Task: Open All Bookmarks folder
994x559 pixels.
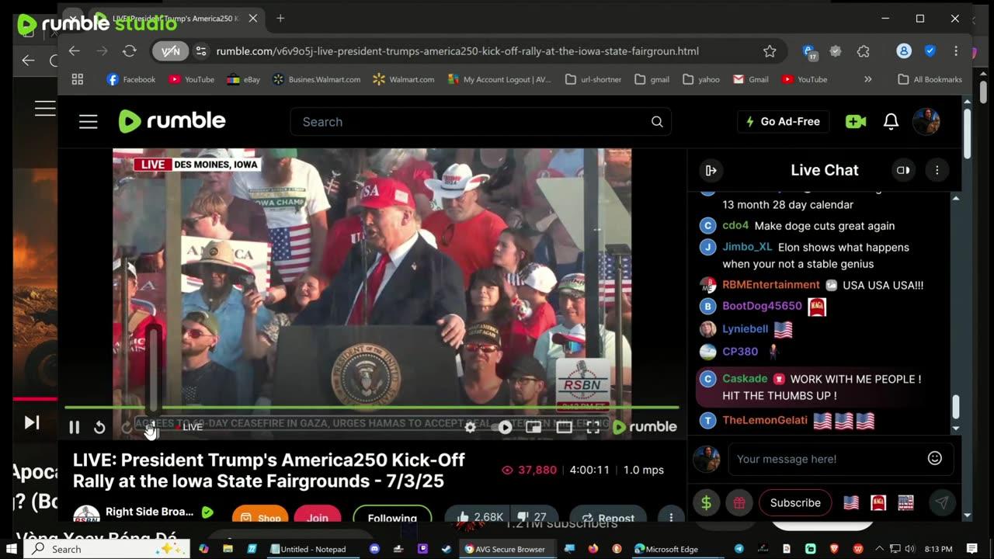Action: (930, 79)
